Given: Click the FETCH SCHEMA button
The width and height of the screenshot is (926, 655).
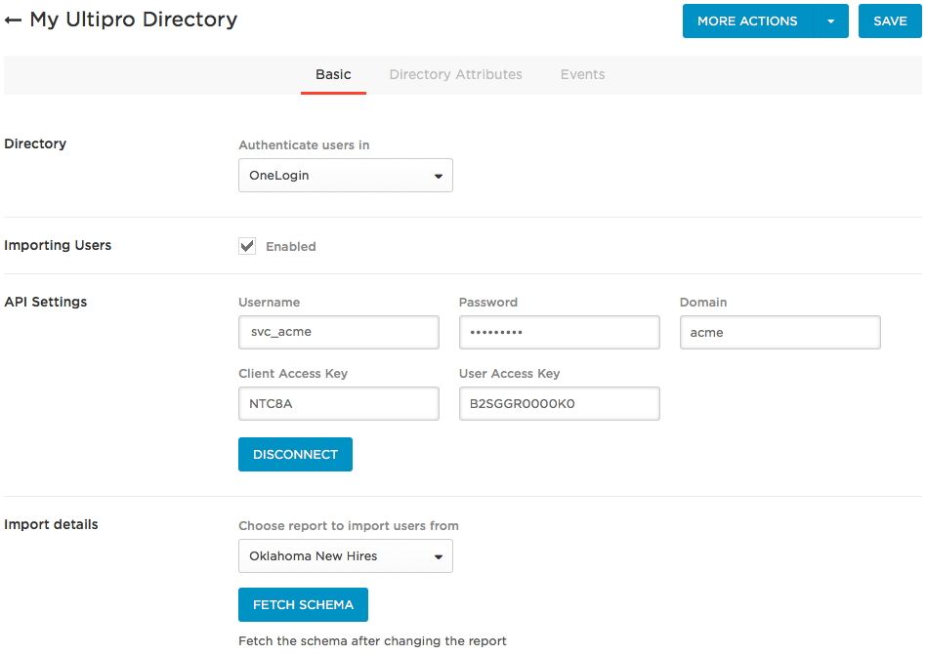Looking at the screenshot, I should tap(303, 605).
